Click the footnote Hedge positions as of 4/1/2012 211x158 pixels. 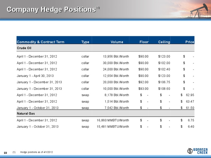click(36, 152)
